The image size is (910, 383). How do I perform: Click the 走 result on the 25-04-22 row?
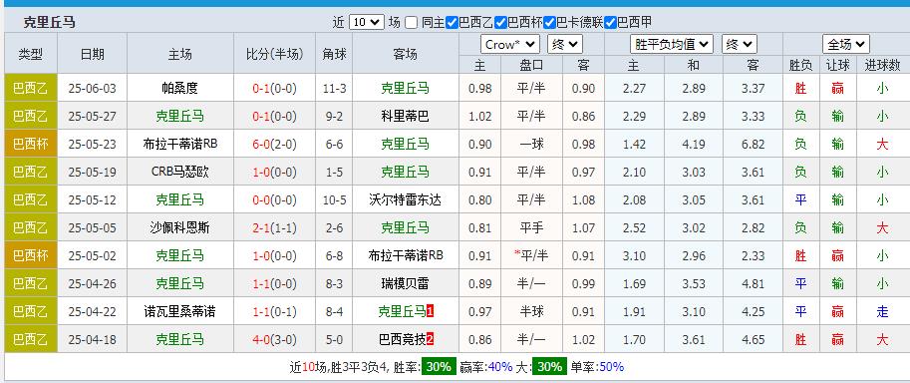(882, 311)
